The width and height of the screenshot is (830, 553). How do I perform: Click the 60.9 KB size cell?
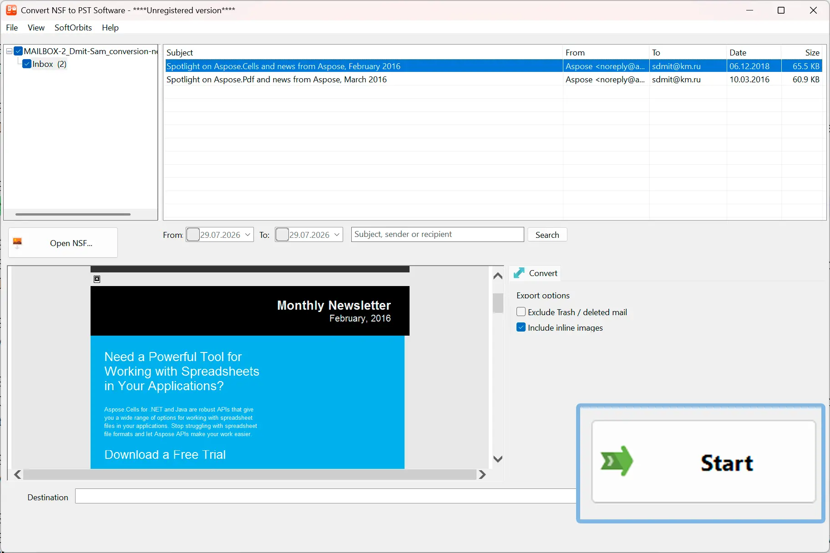(x=805, y=80)
